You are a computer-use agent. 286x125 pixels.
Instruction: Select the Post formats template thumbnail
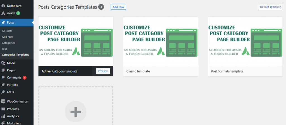245,41
